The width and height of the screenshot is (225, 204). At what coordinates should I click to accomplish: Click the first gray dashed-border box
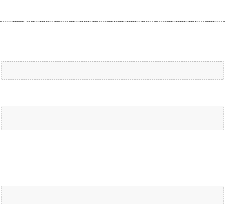tap(113, 70)
